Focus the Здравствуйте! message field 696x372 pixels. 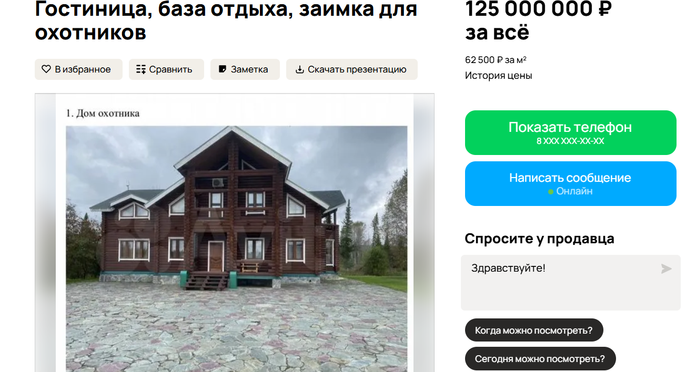tap(570, 283)
